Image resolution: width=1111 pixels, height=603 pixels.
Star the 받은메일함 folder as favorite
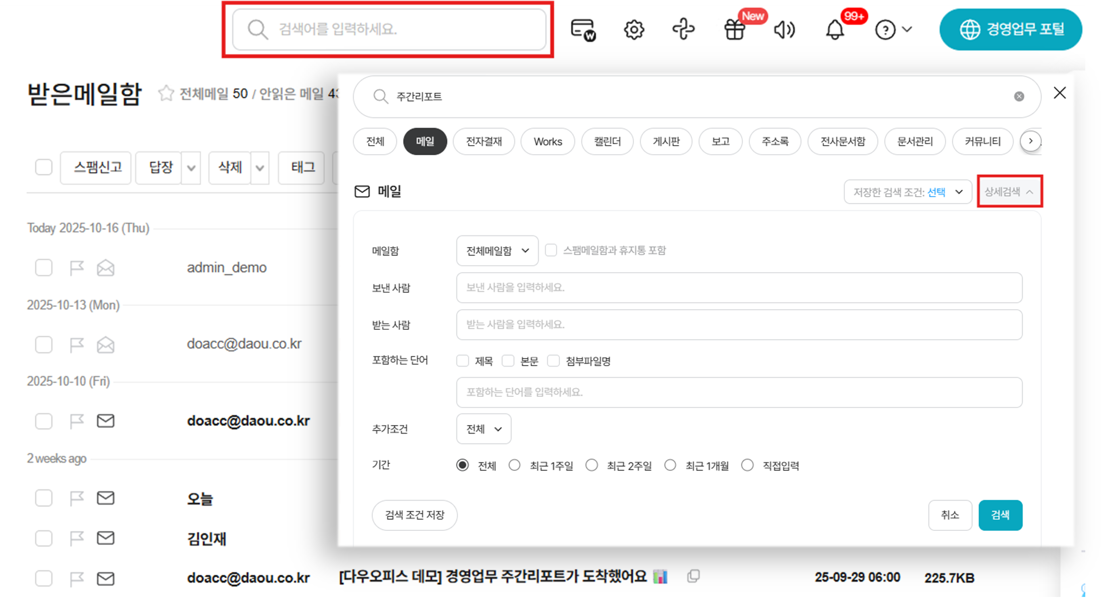[166, 93]
